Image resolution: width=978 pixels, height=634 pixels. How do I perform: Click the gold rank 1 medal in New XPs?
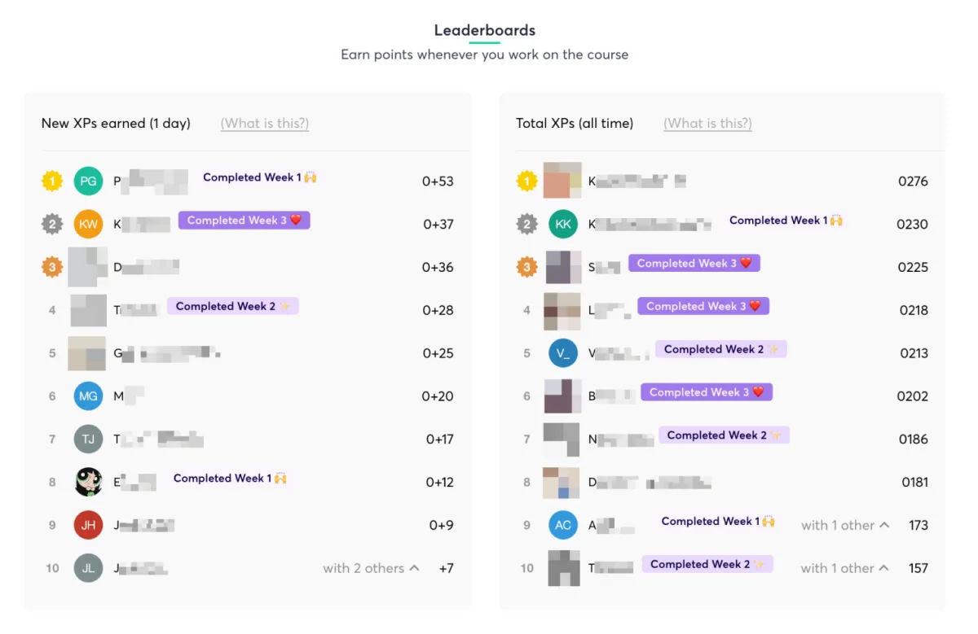pos(52,181)
